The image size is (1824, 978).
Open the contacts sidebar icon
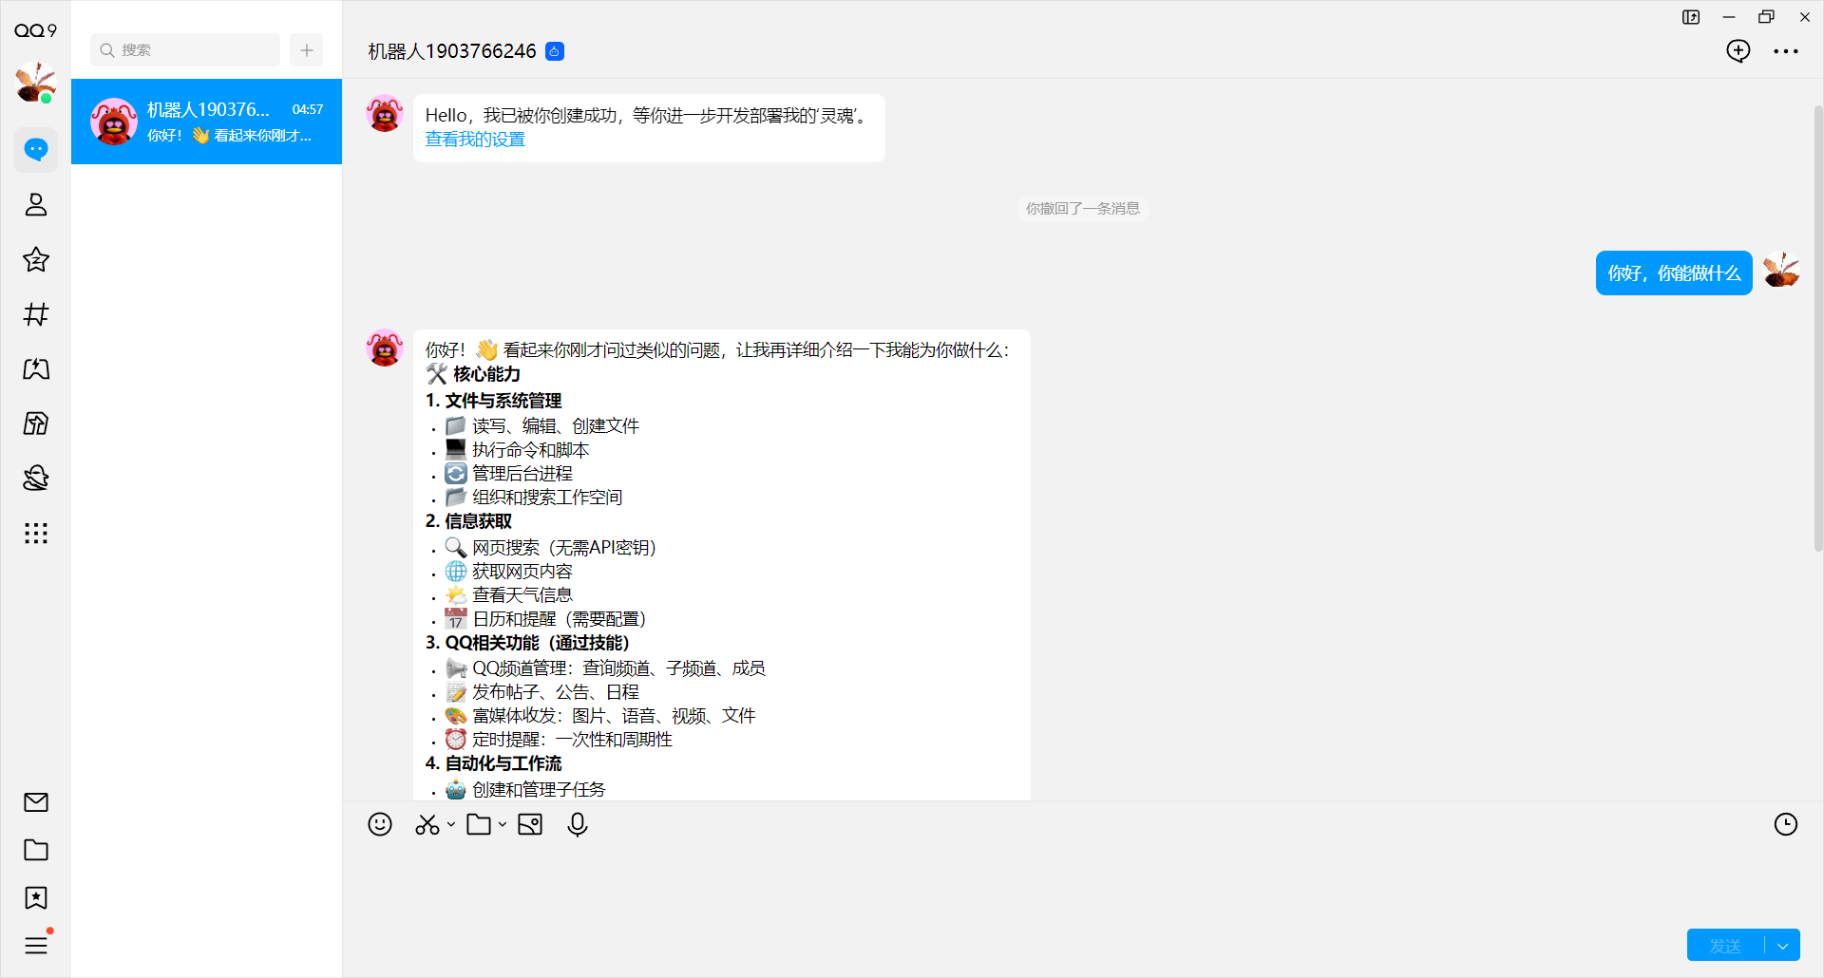click(36, 205)
